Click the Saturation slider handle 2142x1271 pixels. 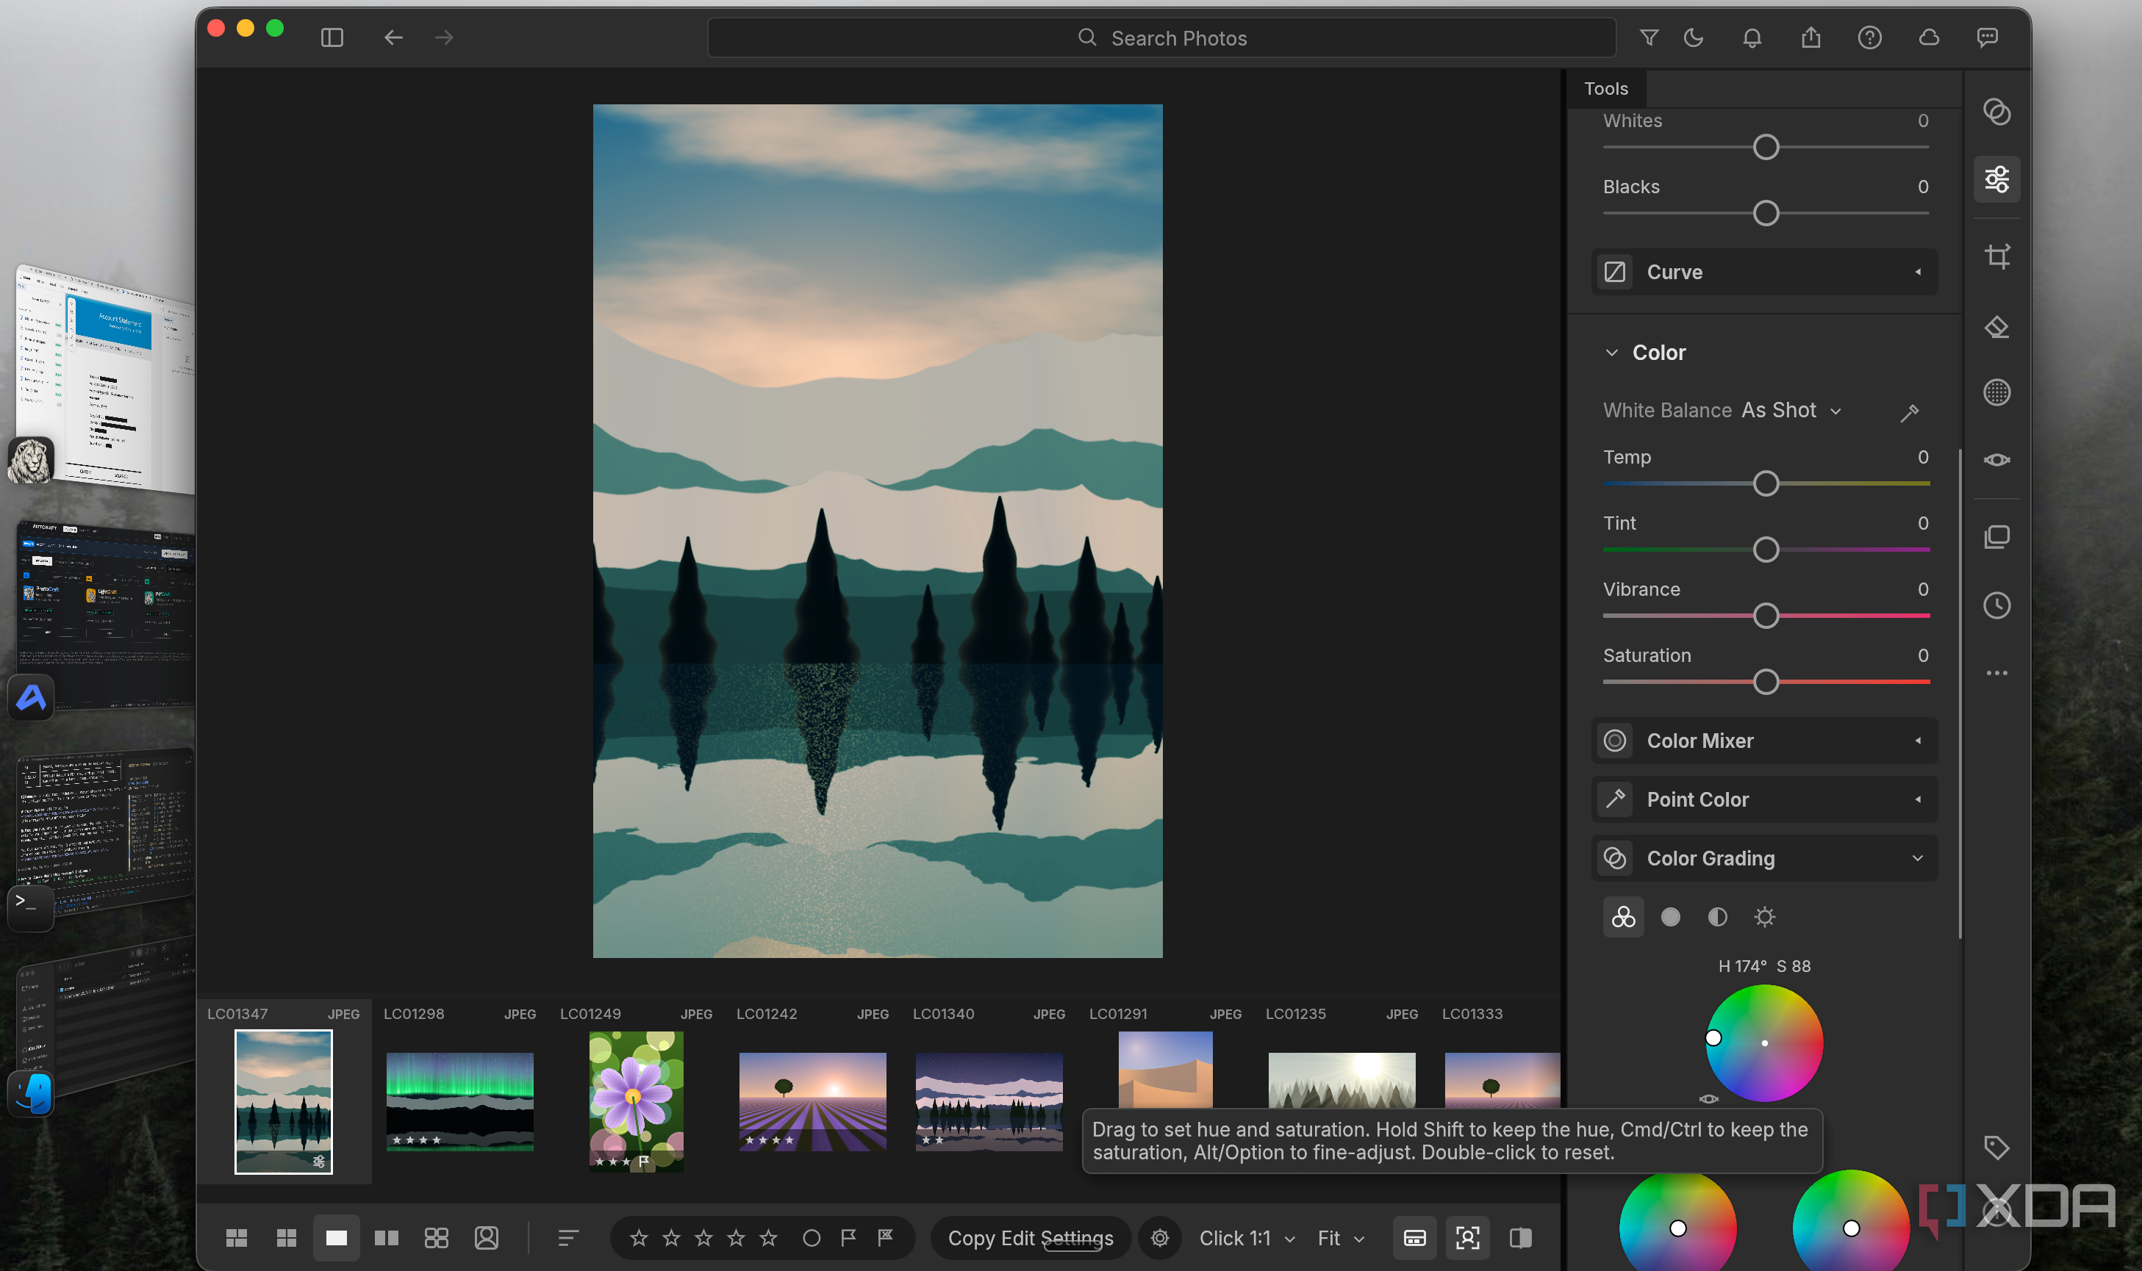(1765, 682)
